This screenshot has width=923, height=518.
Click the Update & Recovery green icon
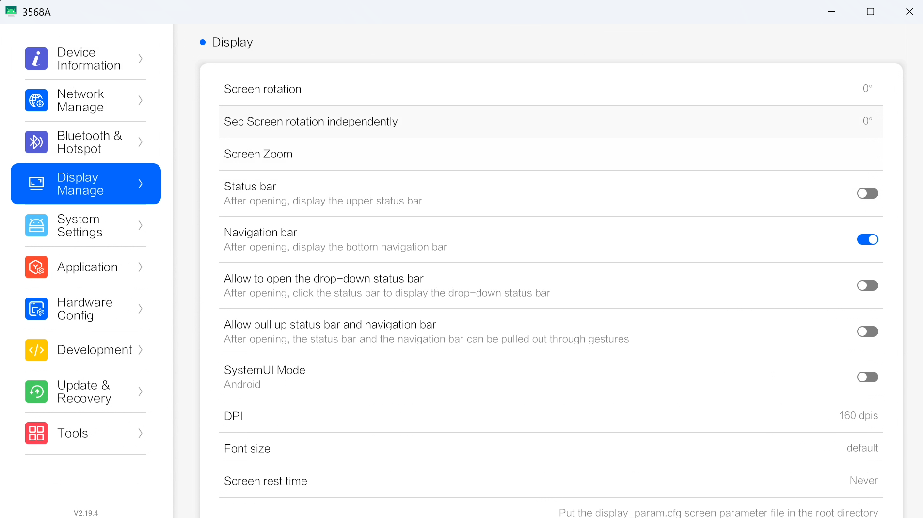tap(36, 392)
